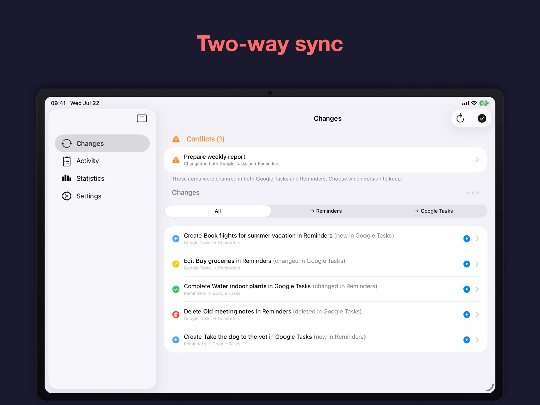Click the Settings gear icon
540x405 pixels.
pyautogui.click(x=67, y=196)
